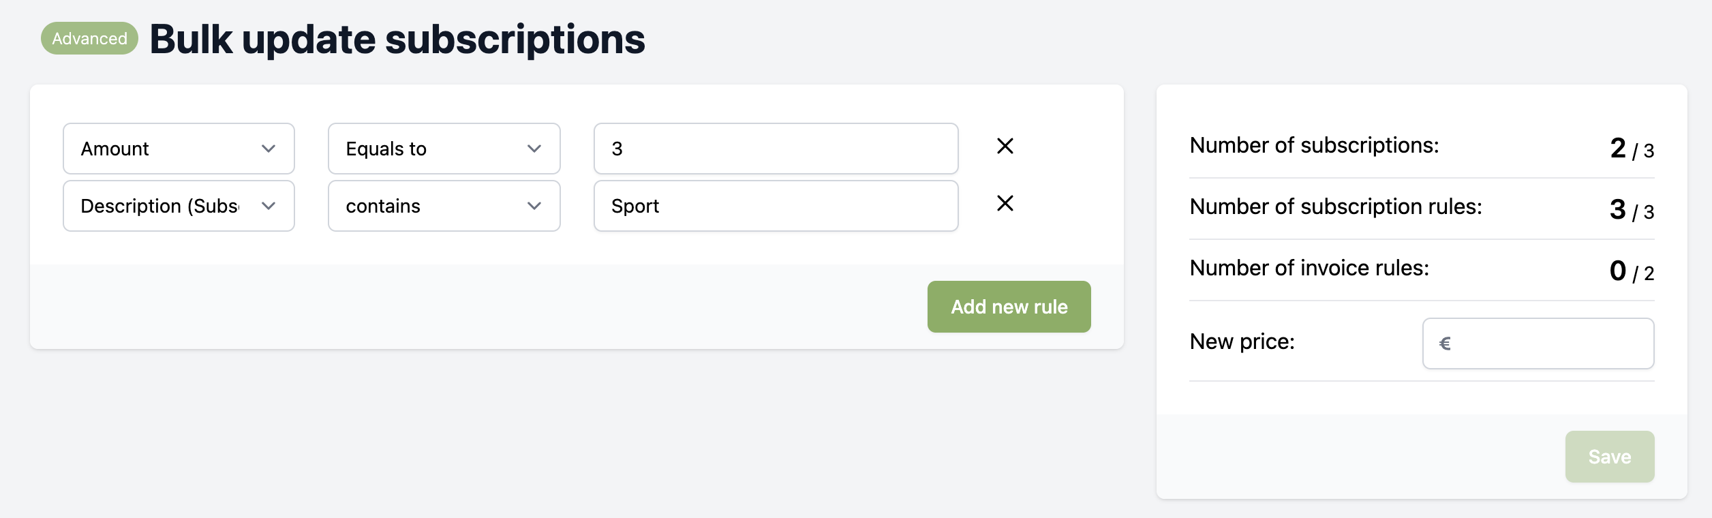Select the Number of subscription rules label

[1335, 207]
